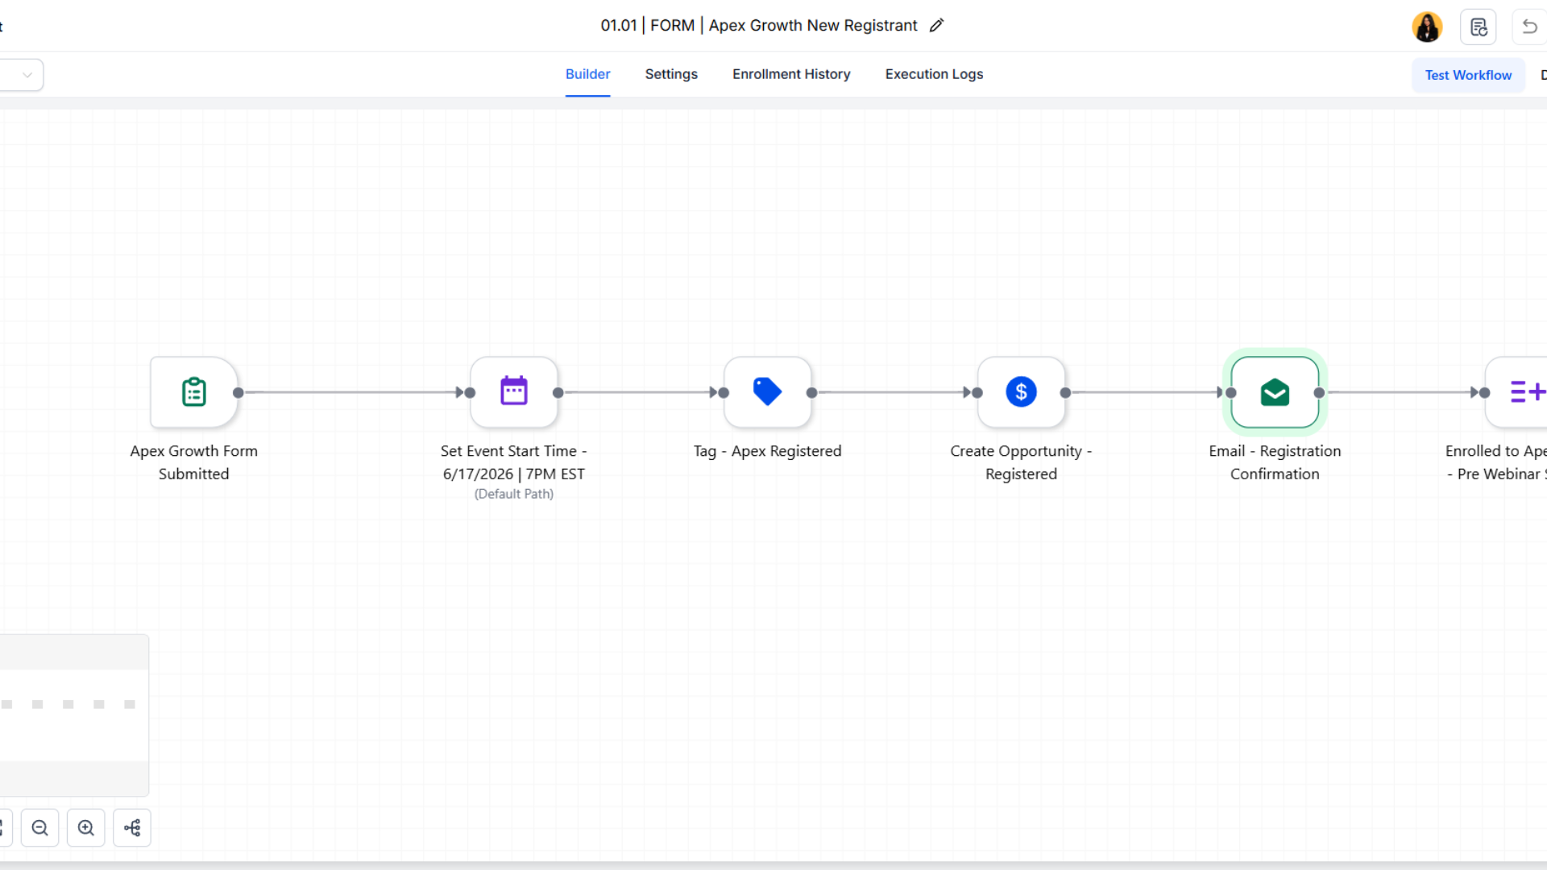
Task: Select the Tag - Apex Registered node
Action: coord(767,392)
